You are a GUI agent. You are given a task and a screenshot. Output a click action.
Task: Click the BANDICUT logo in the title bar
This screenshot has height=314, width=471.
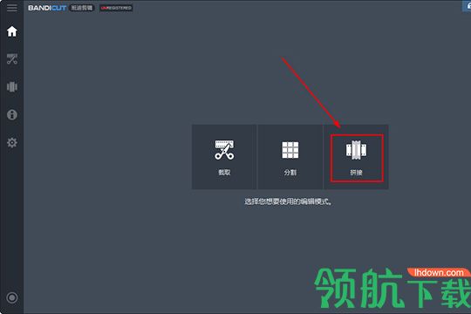(x=47, y=8)
